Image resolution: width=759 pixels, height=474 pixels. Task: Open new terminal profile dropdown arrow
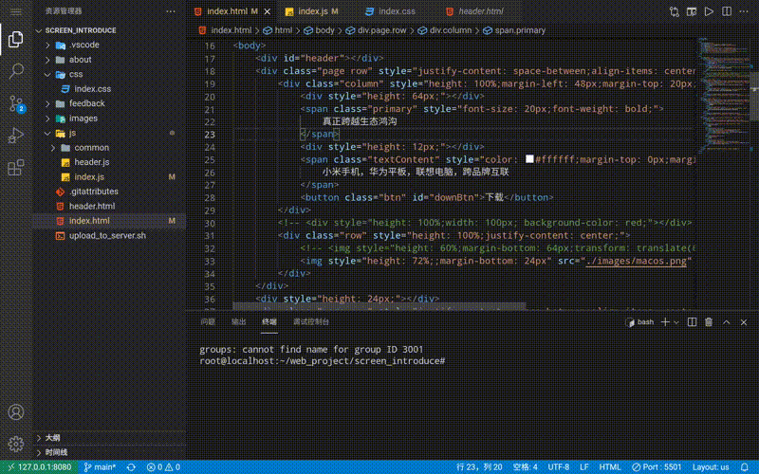pyautogui.click(x=676, y=322)
